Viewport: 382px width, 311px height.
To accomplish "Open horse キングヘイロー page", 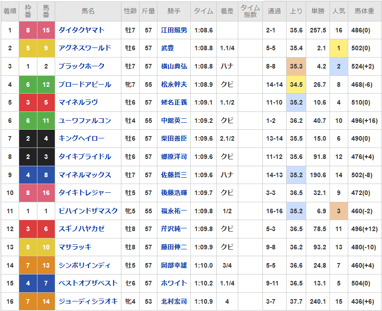I will (x=81, y=138).
